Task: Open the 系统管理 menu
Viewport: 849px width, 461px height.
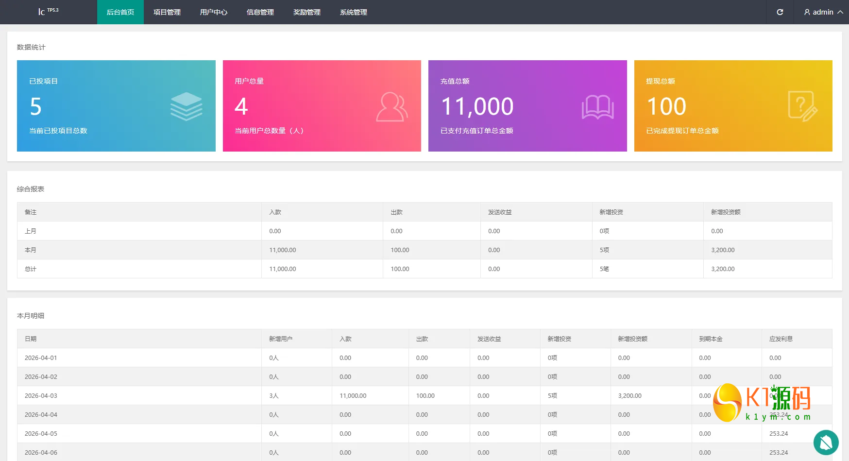Action: tap(354, 12)
